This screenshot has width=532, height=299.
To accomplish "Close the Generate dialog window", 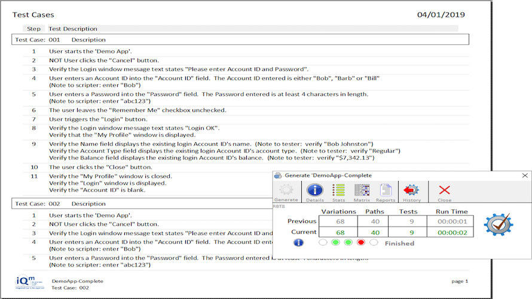I will click(x=525, y=175).
